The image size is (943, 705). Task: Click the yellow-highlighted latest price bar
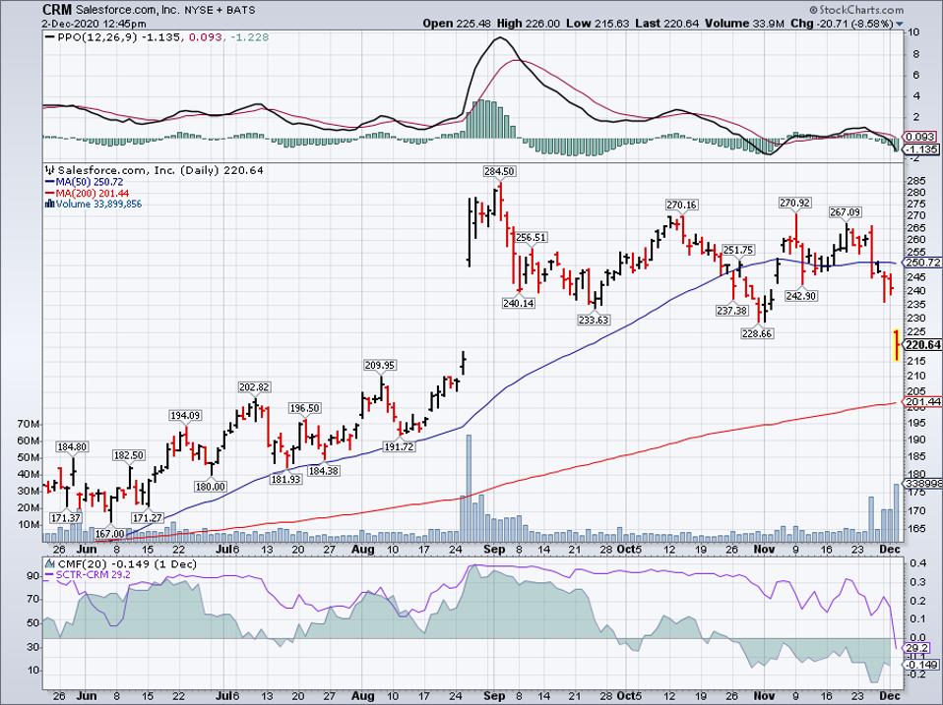click(x=896, y=345)
